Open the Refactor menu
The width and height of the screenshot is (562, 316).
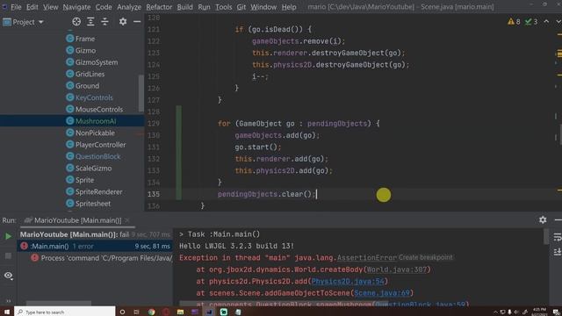(x=159, y=7)
